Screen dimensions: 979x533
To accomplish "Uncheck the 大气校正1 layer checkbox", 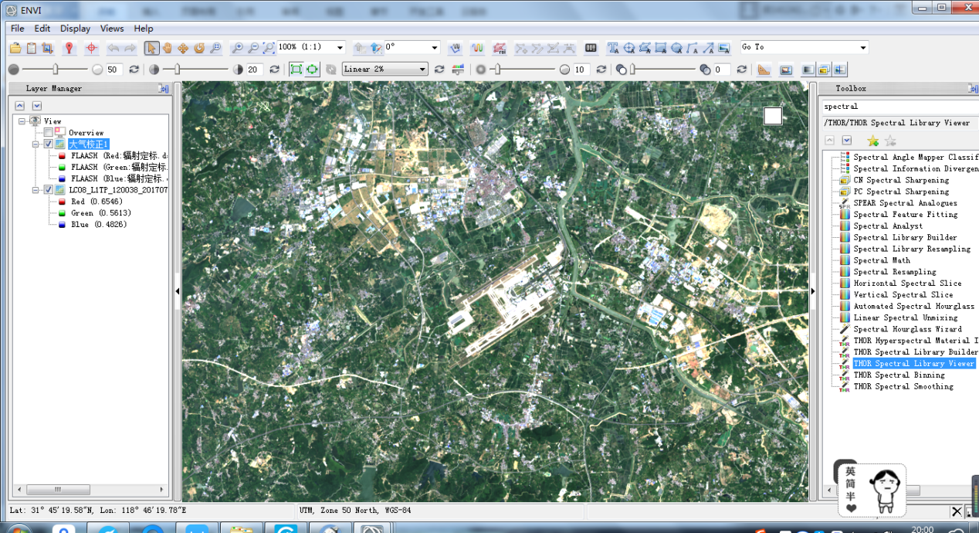I will (49, 144).
